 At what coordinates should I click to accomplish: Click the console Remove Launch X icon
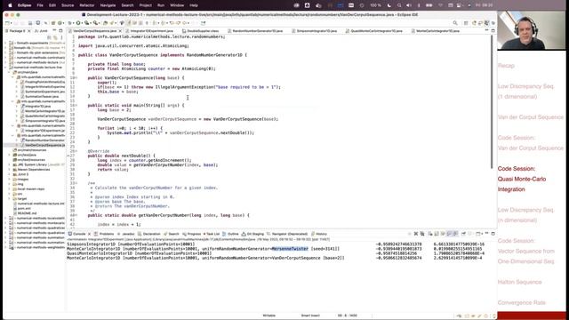(416, 234)
